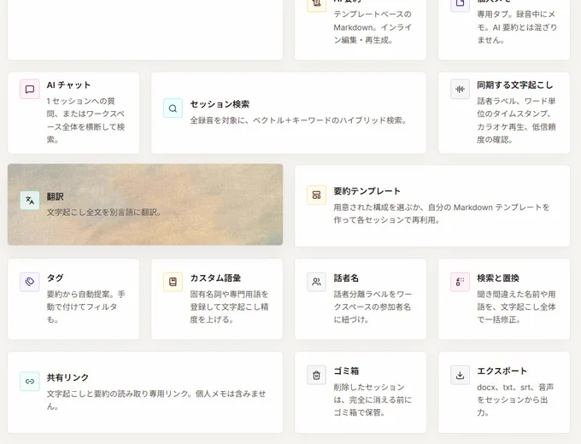Select the セッション検索 heading
Screen dimensions: 581x444
point(220,104)
